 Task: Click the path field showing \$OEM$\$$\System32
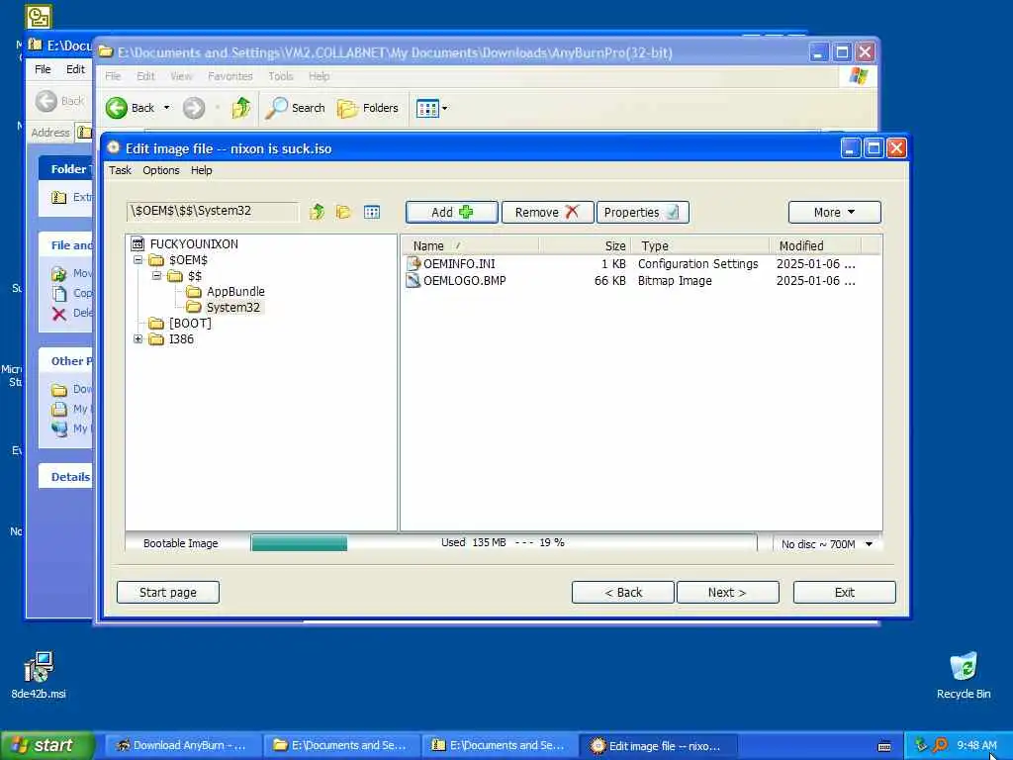(x=213, y=212)
